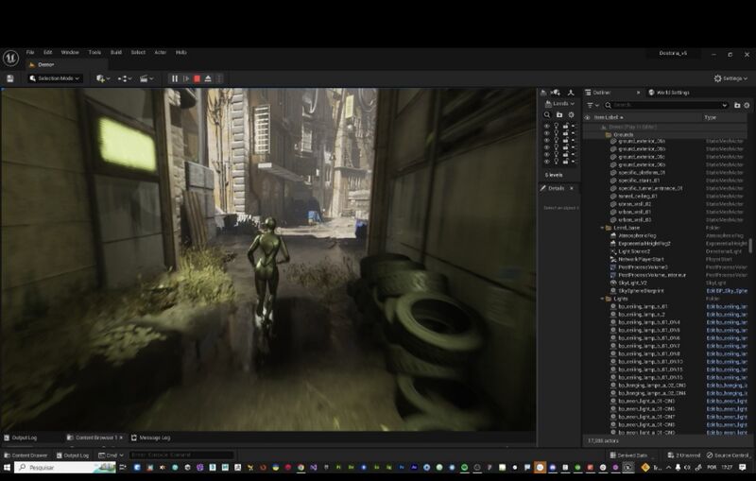Image resolution: width=756 pixels, height=481 pixels.
Task: Open Outliner search history chevron
Action: 724,105
